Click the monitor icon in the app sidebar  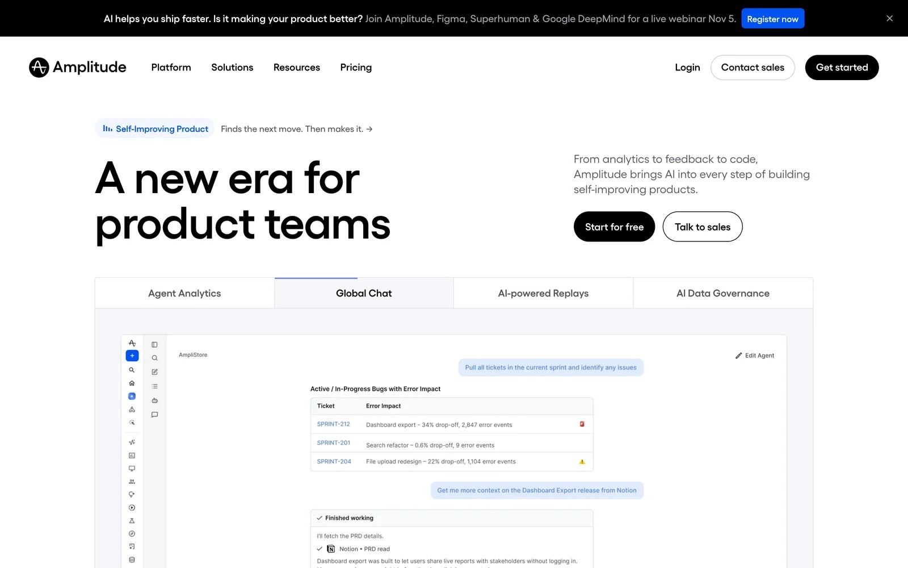coord(132,469)
